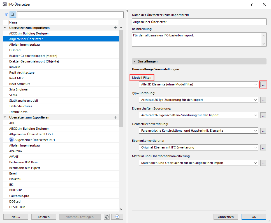Click the Name column header

click(61, 22)
